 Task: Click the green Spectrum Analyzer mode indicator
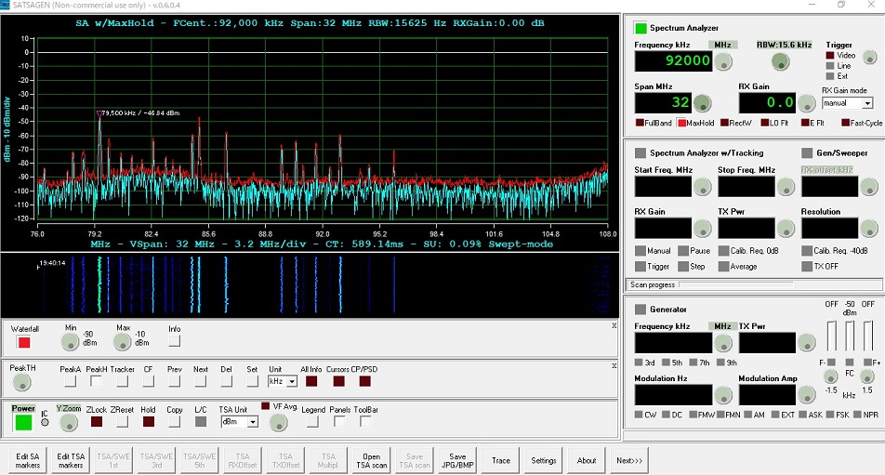pos(641,28)
